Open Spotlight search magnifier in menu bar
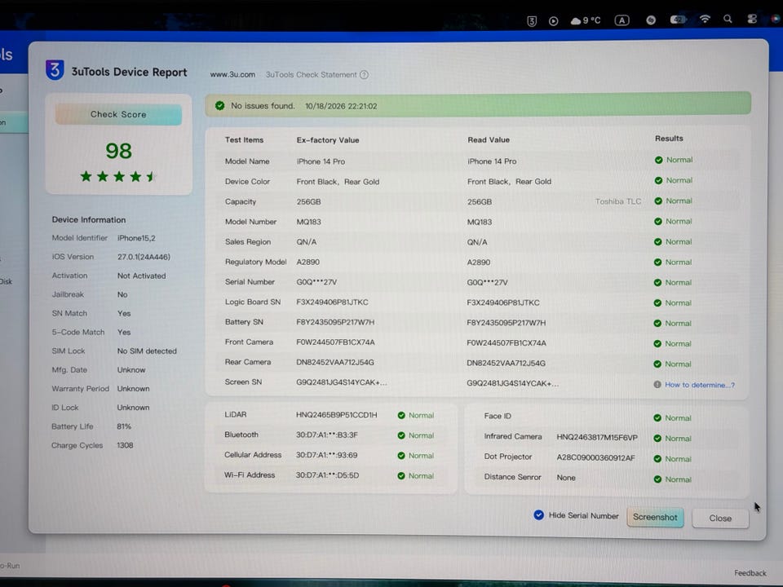 [x=728, y=19]
